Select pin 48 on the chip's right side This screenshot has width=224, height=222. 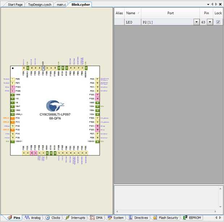(x=97, y=91)
